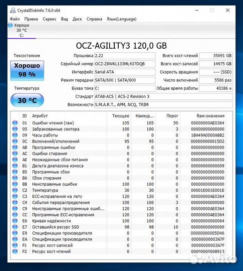Click the Прошивка field showing 2.22
This screenshot has width=243, height=271.
coord(125,56)
